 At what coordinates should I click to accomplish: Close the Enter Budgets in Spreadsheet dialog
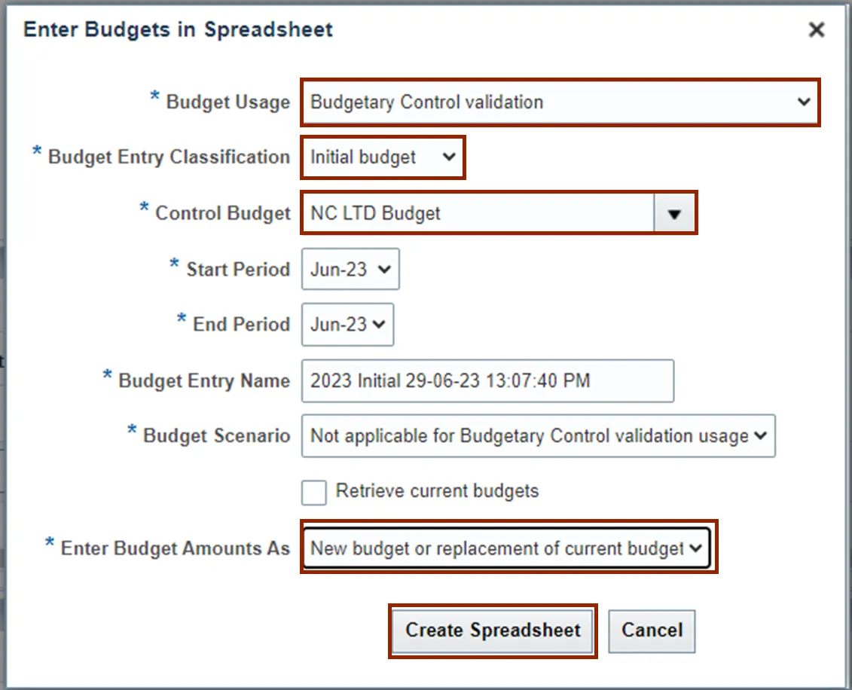(x=816, y=30)
